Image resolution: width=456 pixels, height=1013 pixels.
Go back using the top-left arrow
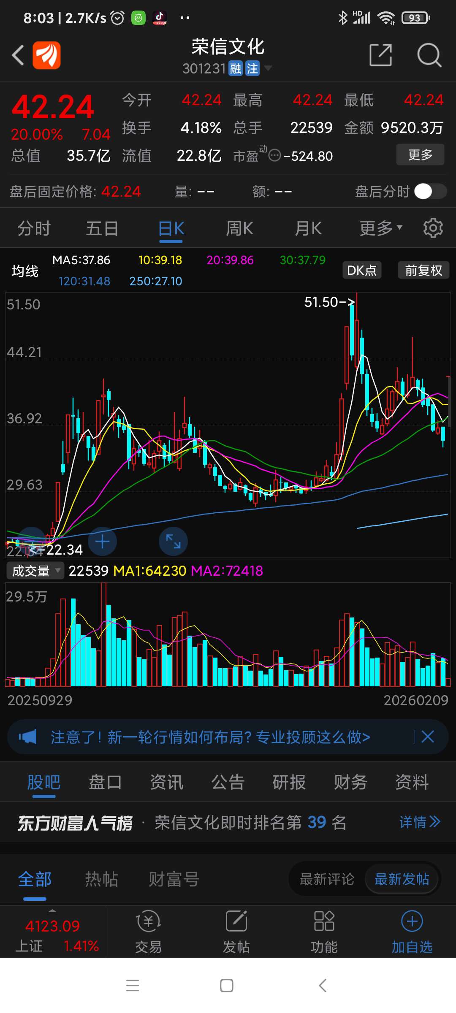tap(18, 55)
